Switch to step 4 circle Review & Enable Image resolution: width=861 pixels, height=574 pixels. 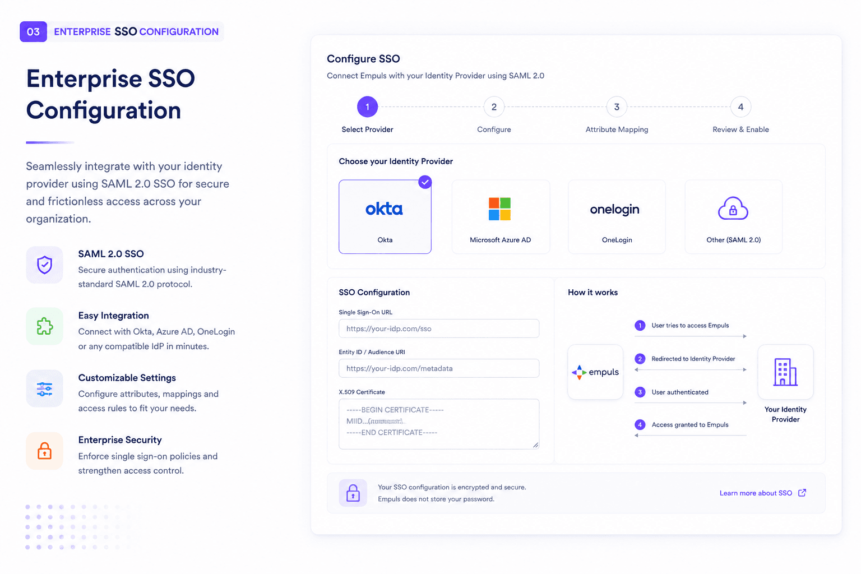tap(740, 107)
